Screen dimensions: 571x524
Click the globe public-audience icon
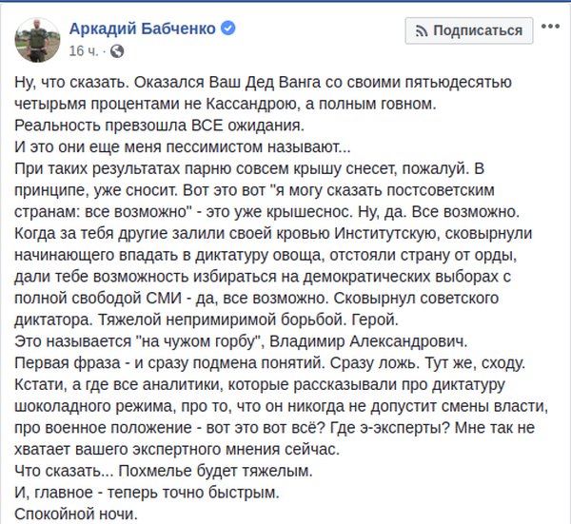(117, 49)
